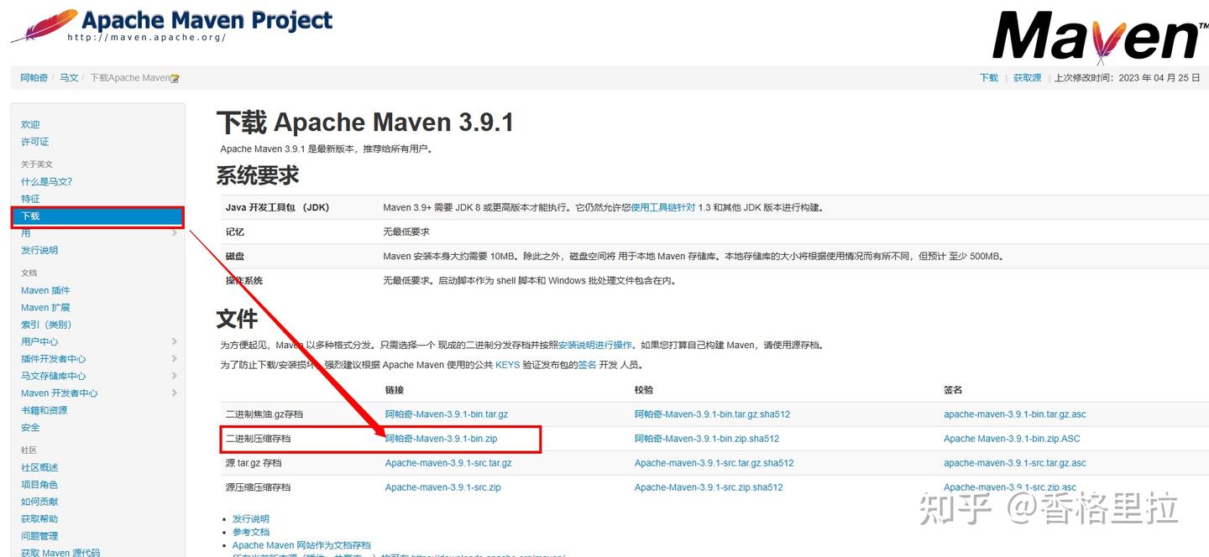Go to 安全 in the sidebar
Screen dimensions: 1209x557
(30, 428)
